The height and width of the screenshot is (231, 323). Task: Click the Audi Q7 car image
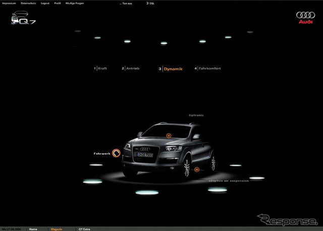(169, 152)
